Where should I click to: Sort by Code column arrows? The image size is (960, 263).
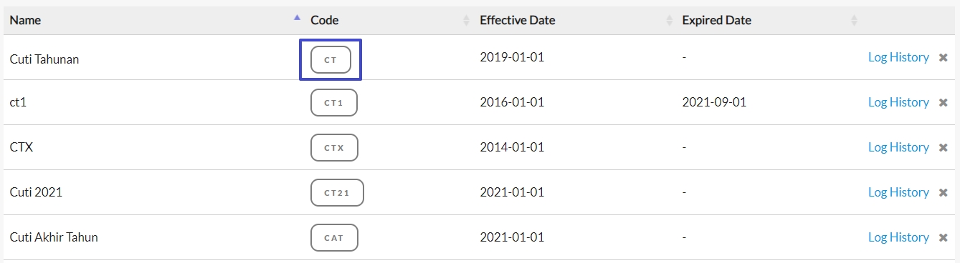[x=467, y=21]
